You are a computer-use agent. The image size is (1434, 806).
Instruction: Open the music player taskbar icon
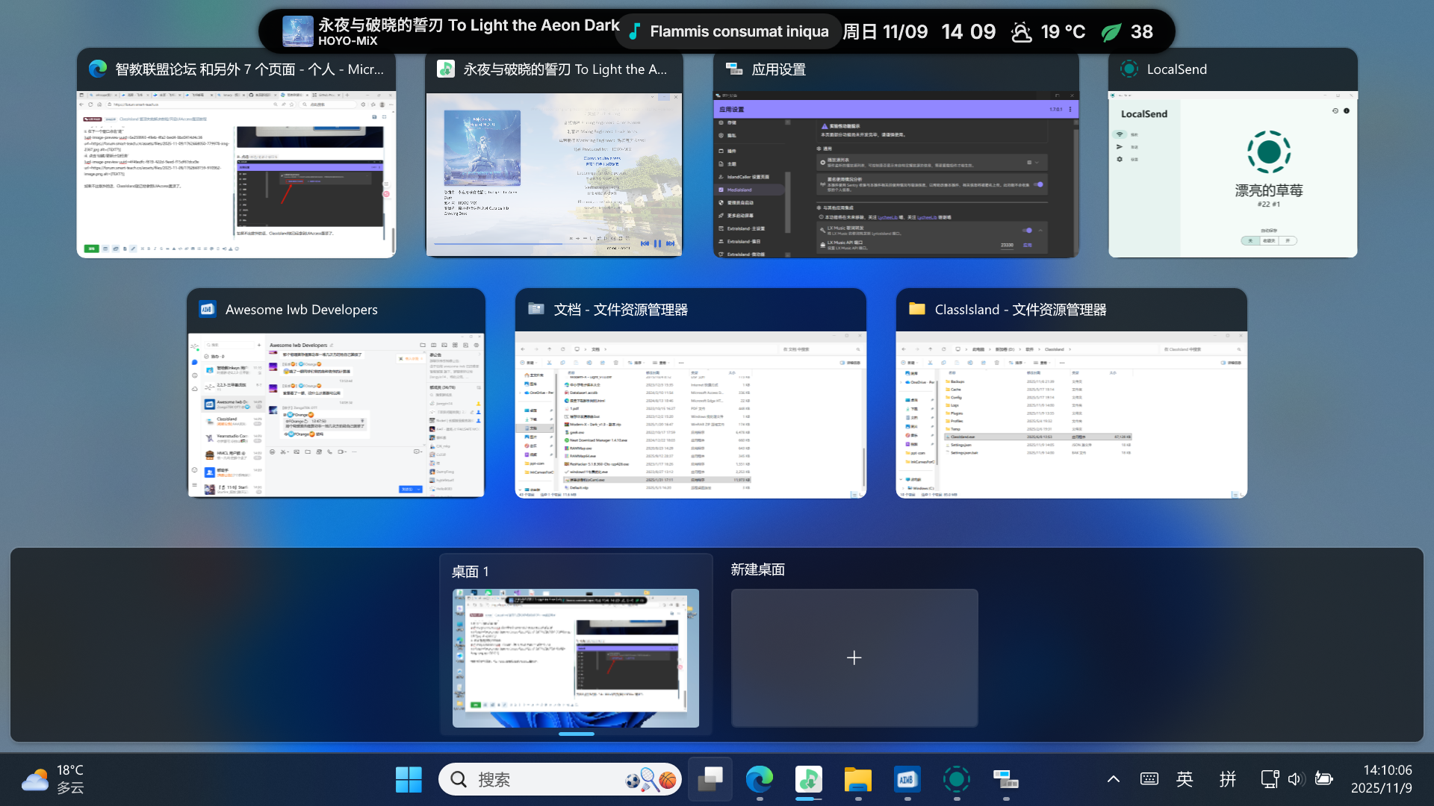pyautogui.click(x=808, y=780)
